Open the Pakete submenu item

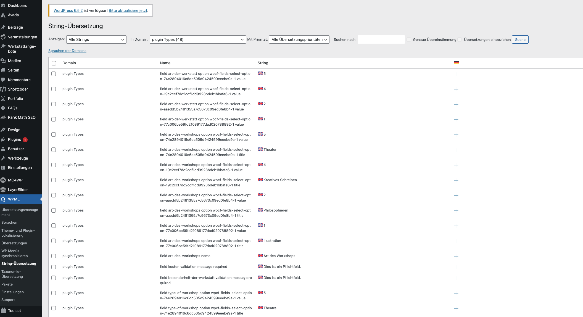pos(7,284)
